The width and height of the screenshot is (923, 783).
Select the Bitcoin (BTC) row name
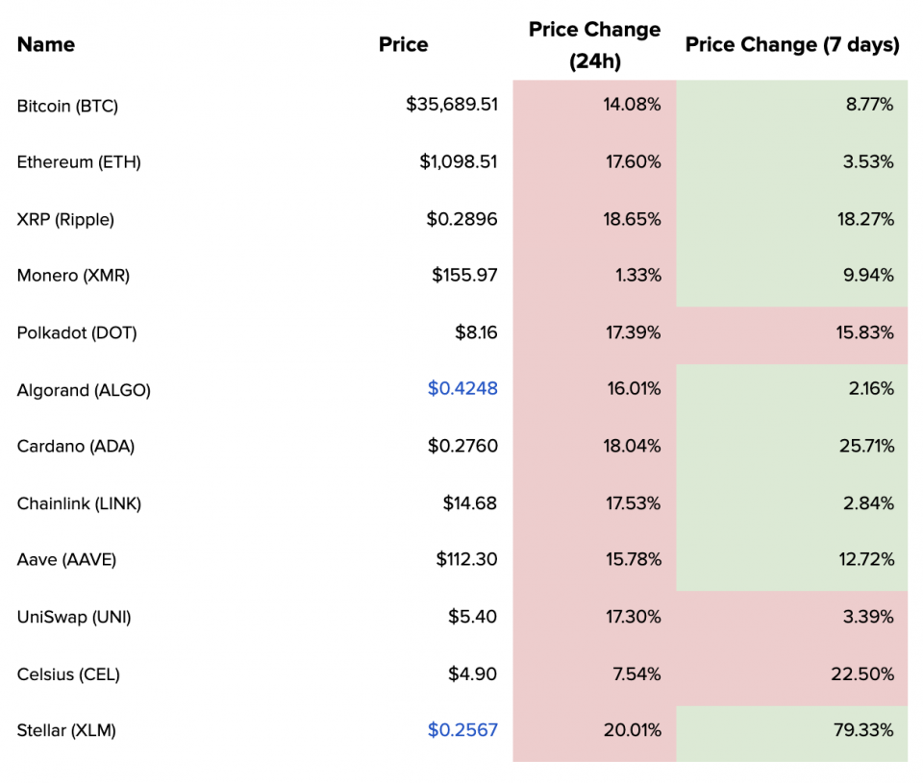67,106
